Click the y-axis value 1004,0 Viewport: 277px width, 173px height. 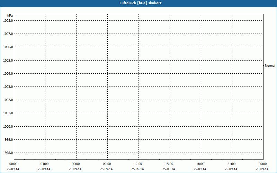[x=8, y=73]
